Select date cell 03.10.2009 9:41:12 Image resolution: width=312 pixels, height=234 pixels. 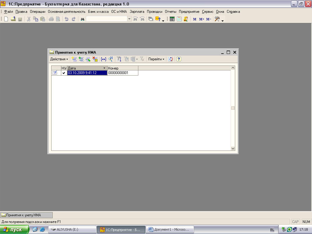(x=87, y=73)
